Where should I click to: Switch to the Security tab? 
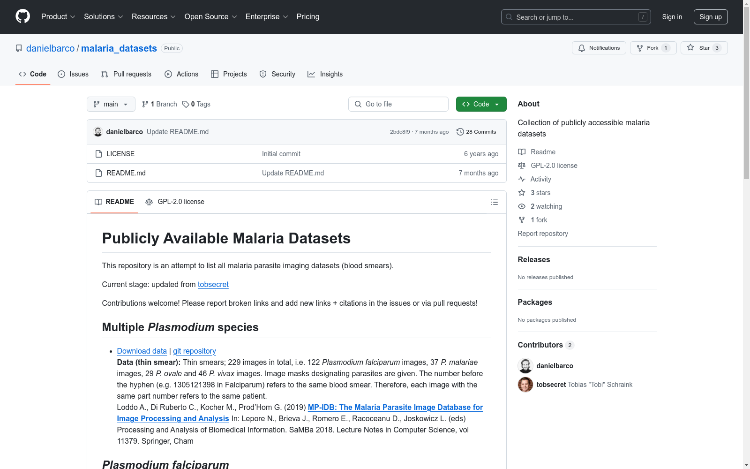coord(277,74)
